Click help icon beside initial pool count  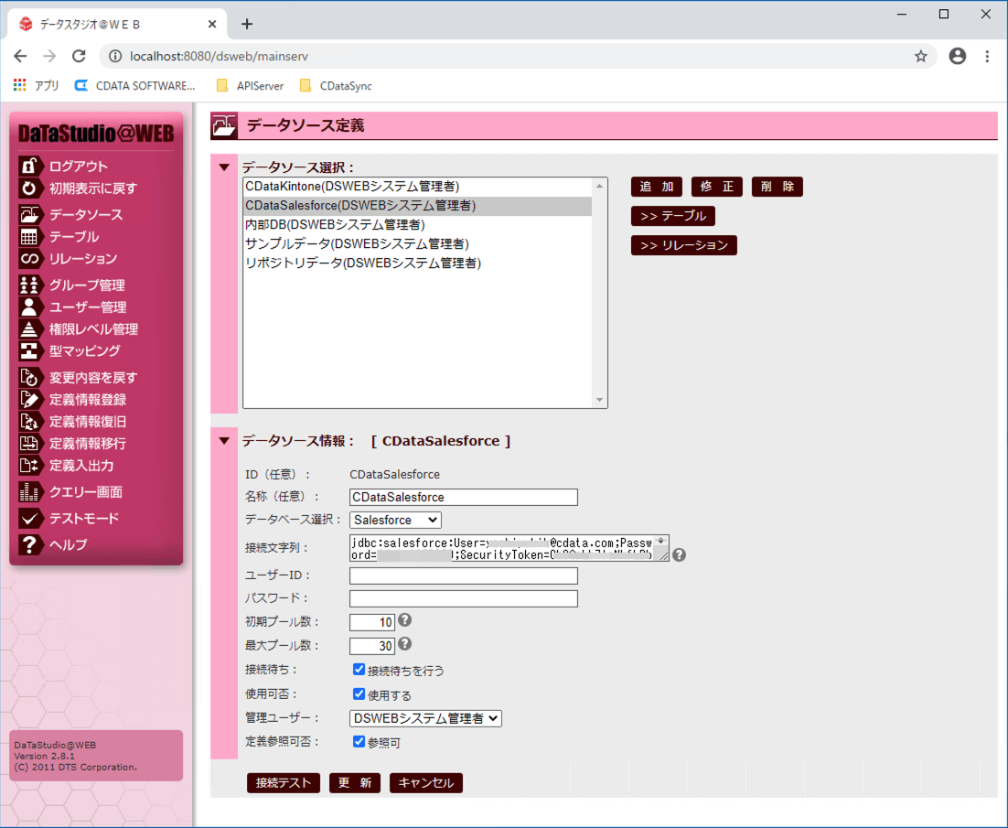click(x=404, y=620)
